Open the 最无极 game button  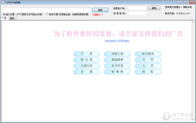87,60
